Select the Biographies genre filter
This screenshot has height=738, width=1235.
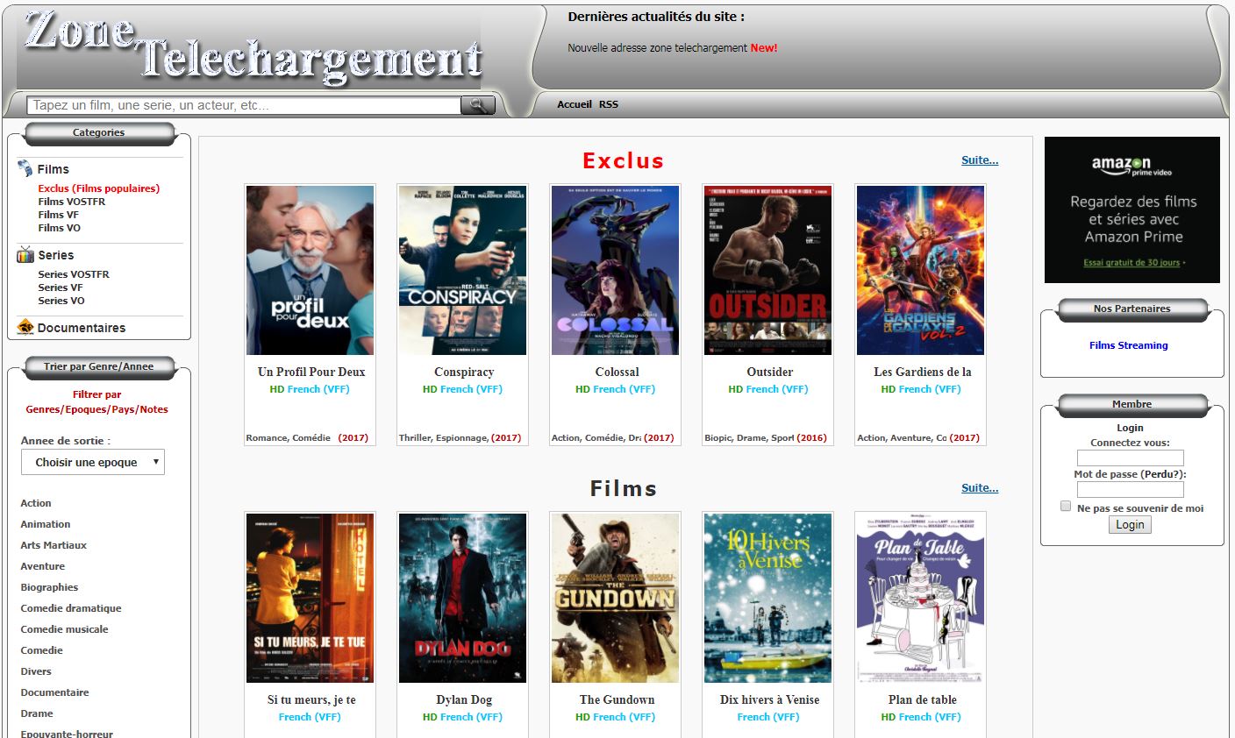point(50,587)
